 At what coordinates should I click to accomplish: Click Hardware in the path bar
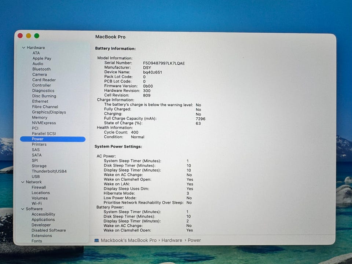(172, 241)
